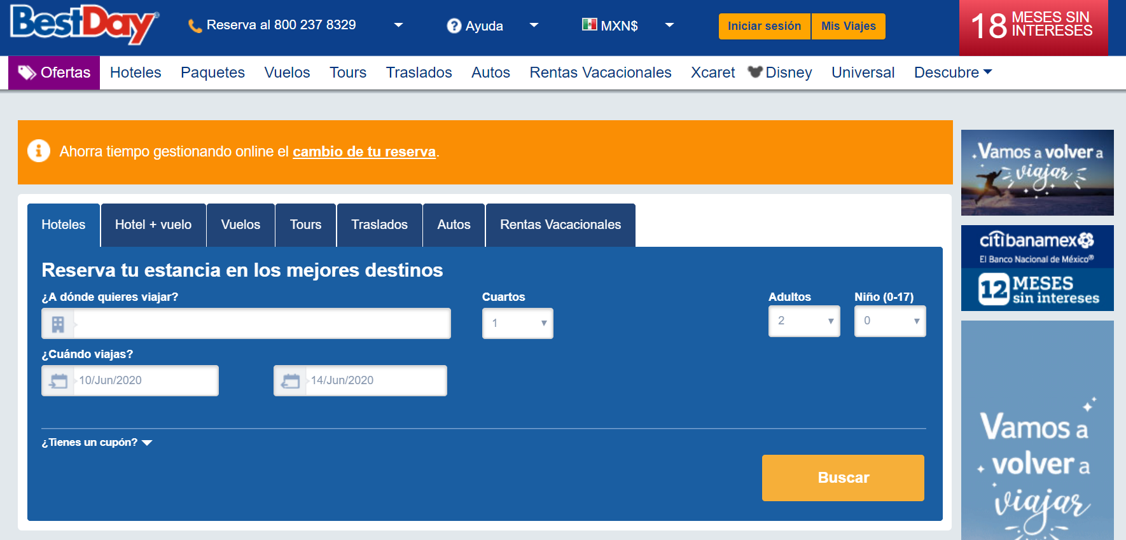
Task: Open the Niño (0-17) dropdown
Action: (889, 321)
